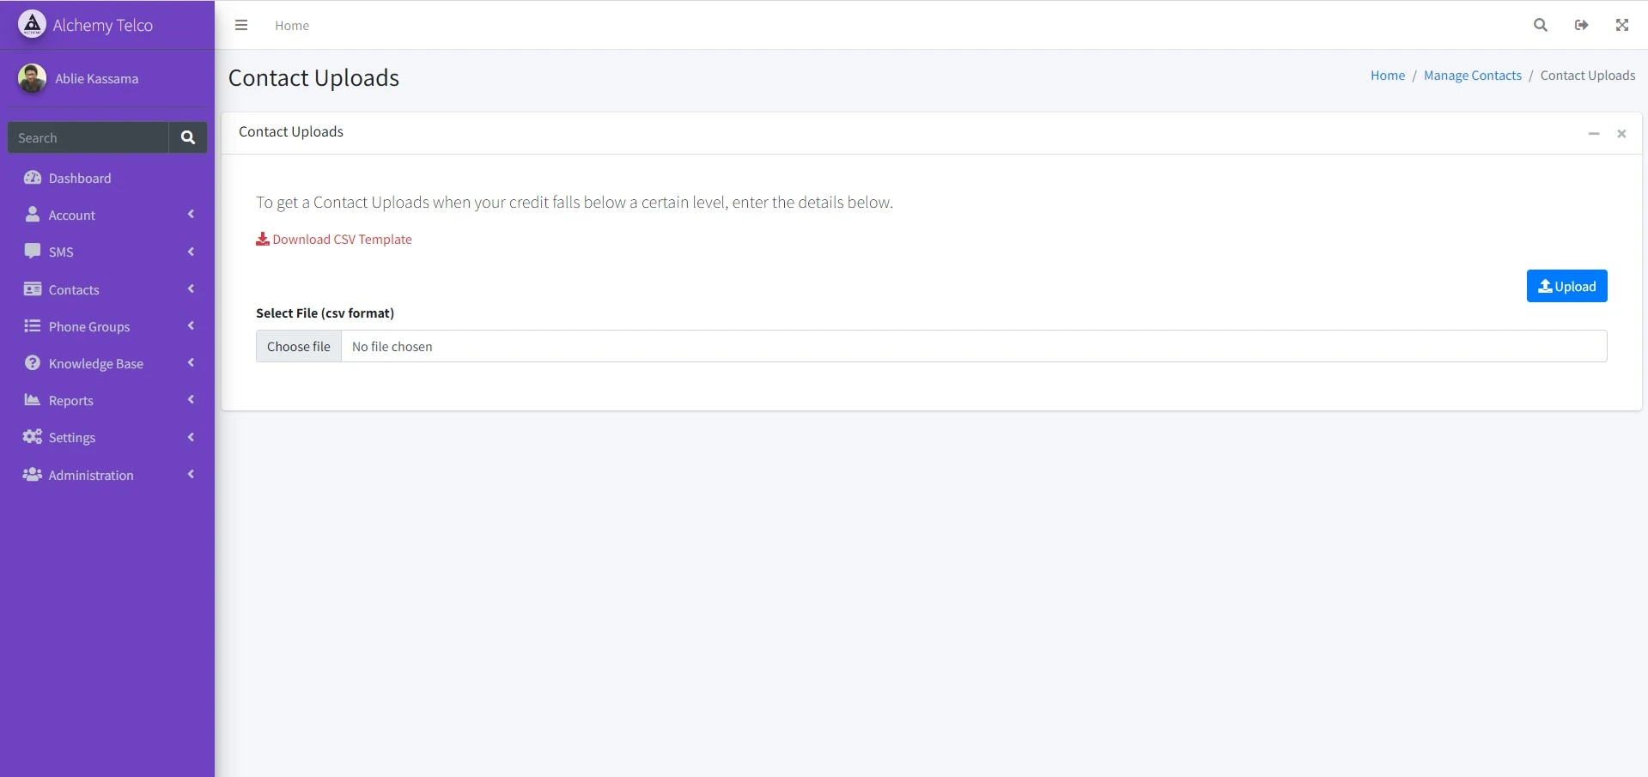
Task: Click the Choose file input button
Action: click(299, 347)
